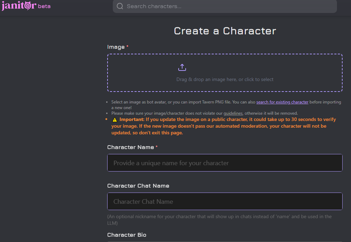Click the beta label beside the logo
This screenshot has width=351, height=242.
click(x=44, y=6)
